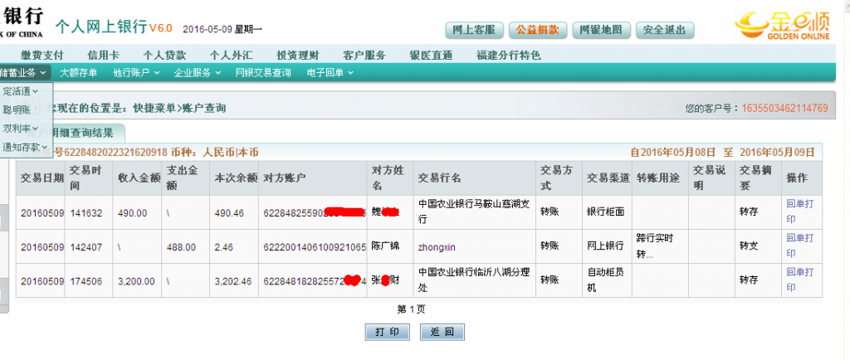Click the 交易日期 column header
Viewport: 850px width, 360px height.
[42, 178]
